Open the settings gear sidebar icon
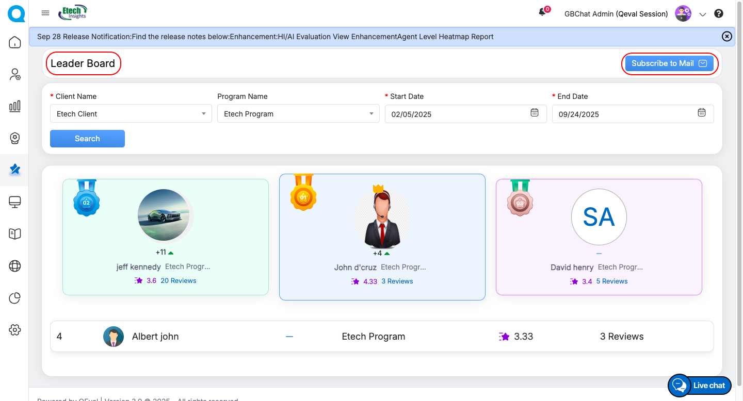Screen dimensions: 743x401 [15, 330]
